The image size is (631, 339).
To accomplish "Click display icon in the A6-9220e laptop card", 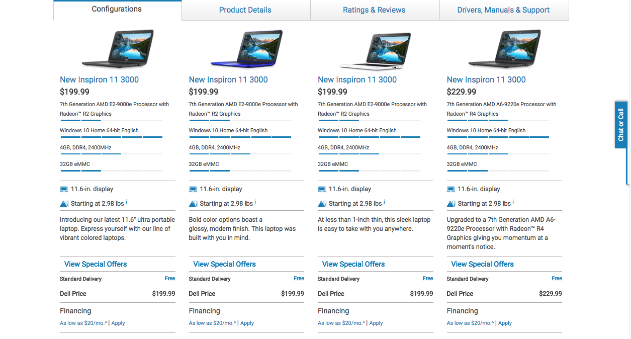I will 451,189.
